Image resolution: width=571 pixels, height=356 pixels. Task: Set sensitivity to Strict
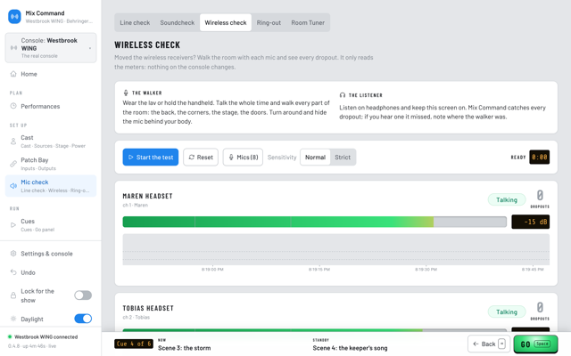(343, 158)
